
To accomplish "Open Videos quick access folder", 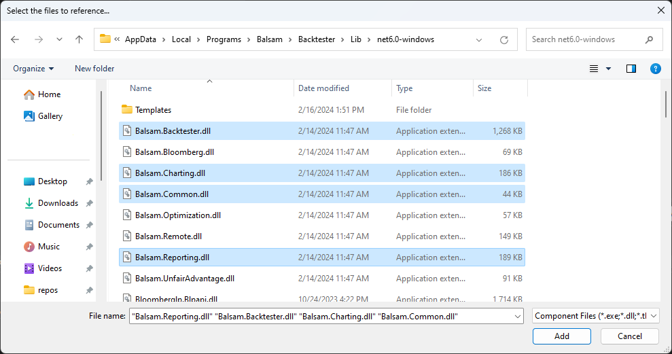I will (x=43, y=268).
